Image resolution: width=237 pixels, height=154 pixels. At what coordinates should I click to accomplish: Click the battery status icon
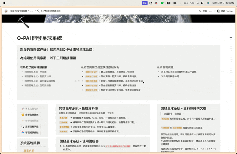pos(175,3)
